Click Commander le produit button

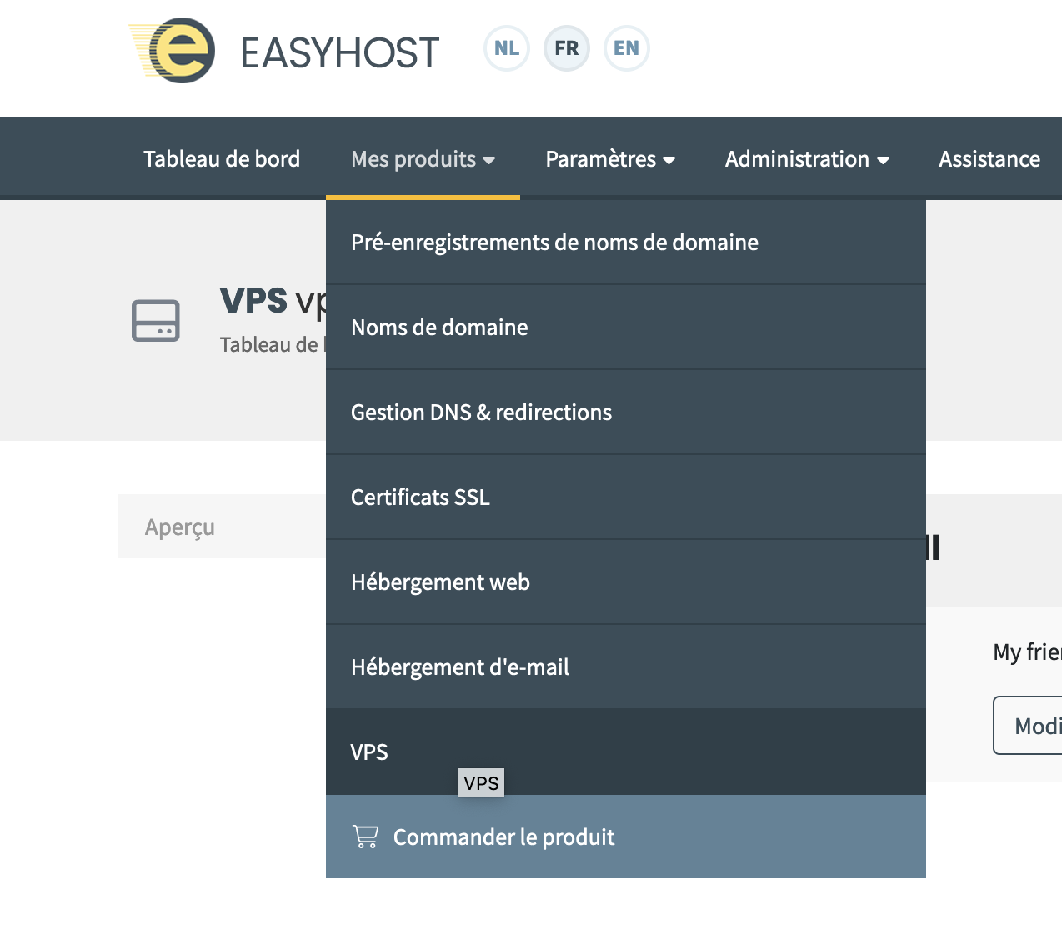(503, 837)
